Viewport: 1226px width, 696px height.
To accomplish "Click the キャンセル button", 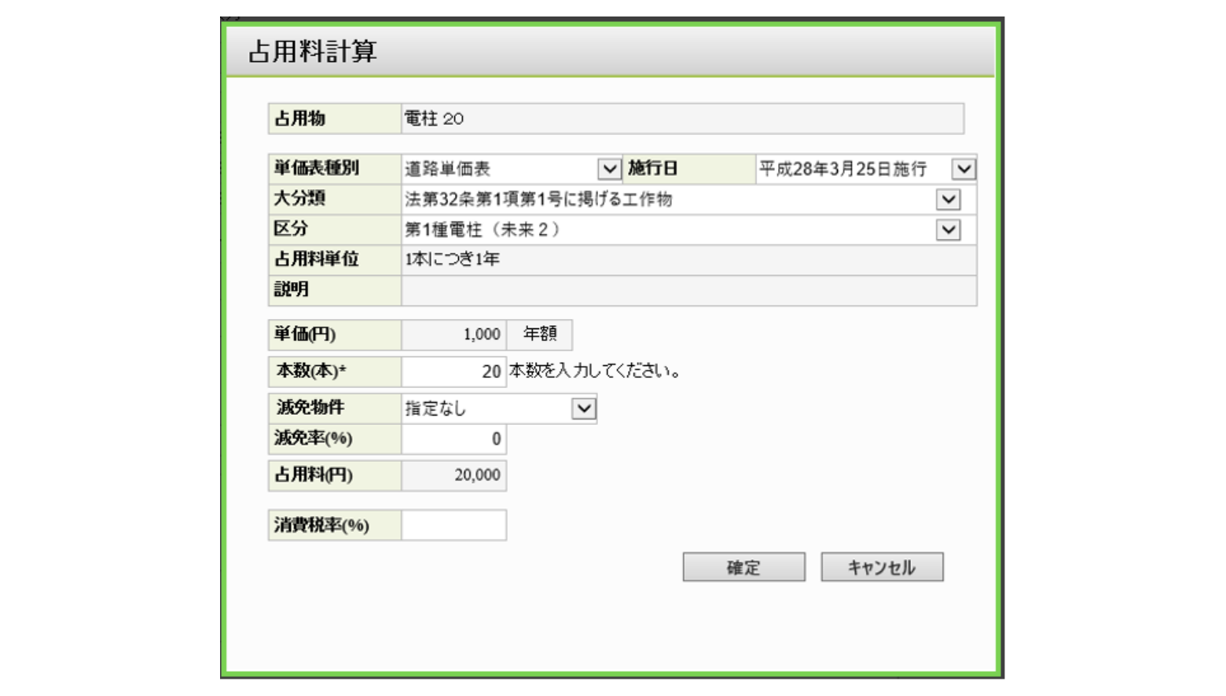I will [882, 567].
